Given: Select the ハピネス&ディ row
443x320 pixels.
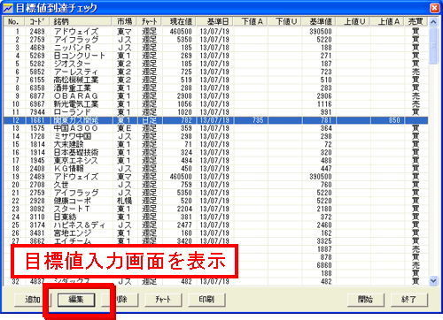Looking at the screenshot, I should tap(216, 225).
